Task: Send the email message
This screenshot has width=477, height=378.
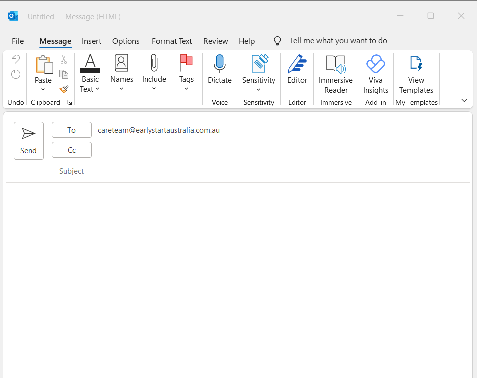Action: tap(29, 141)
